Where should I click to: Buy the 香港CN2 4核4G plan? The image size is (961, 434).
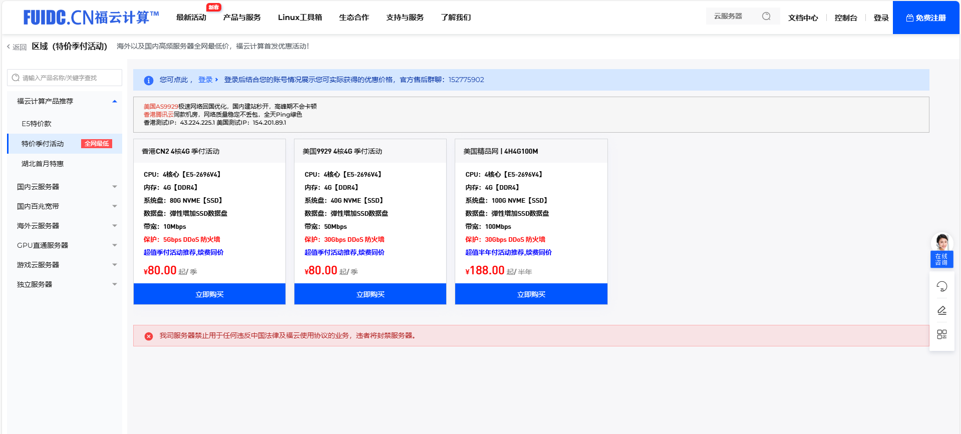click(209, 294)
